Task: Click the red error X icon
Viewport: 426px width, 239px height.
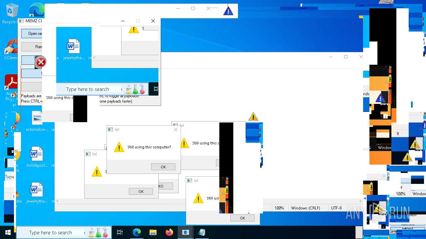Action: 41,62
